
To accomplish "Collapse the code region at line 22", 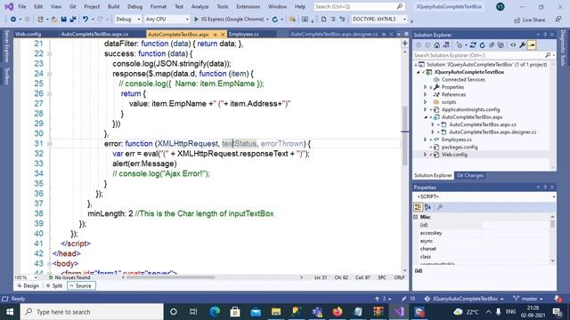I will coord(49,53).
